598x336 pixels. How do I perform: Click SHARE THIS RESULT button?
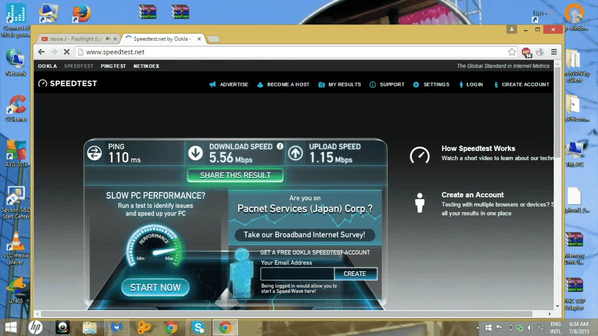click(x=235, y=175)
